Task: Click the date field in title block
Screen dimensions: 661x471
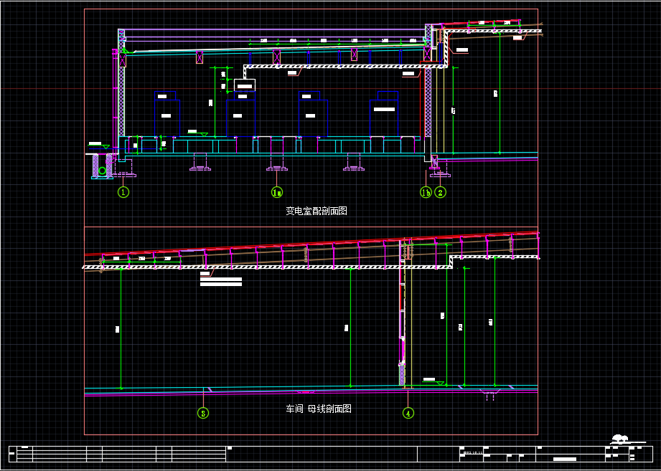Action: click(474, 452)
